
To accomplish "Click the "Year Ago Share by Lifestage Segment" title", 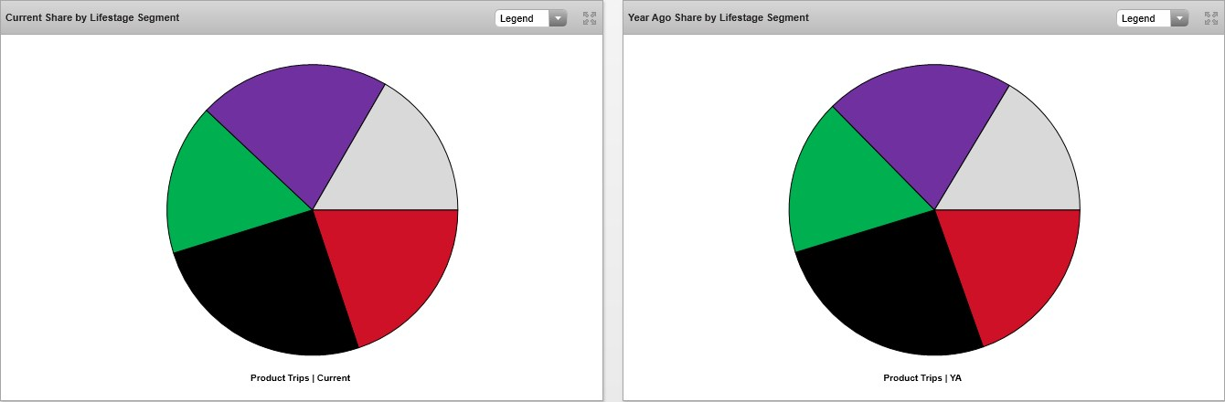I will coord(718,17).
